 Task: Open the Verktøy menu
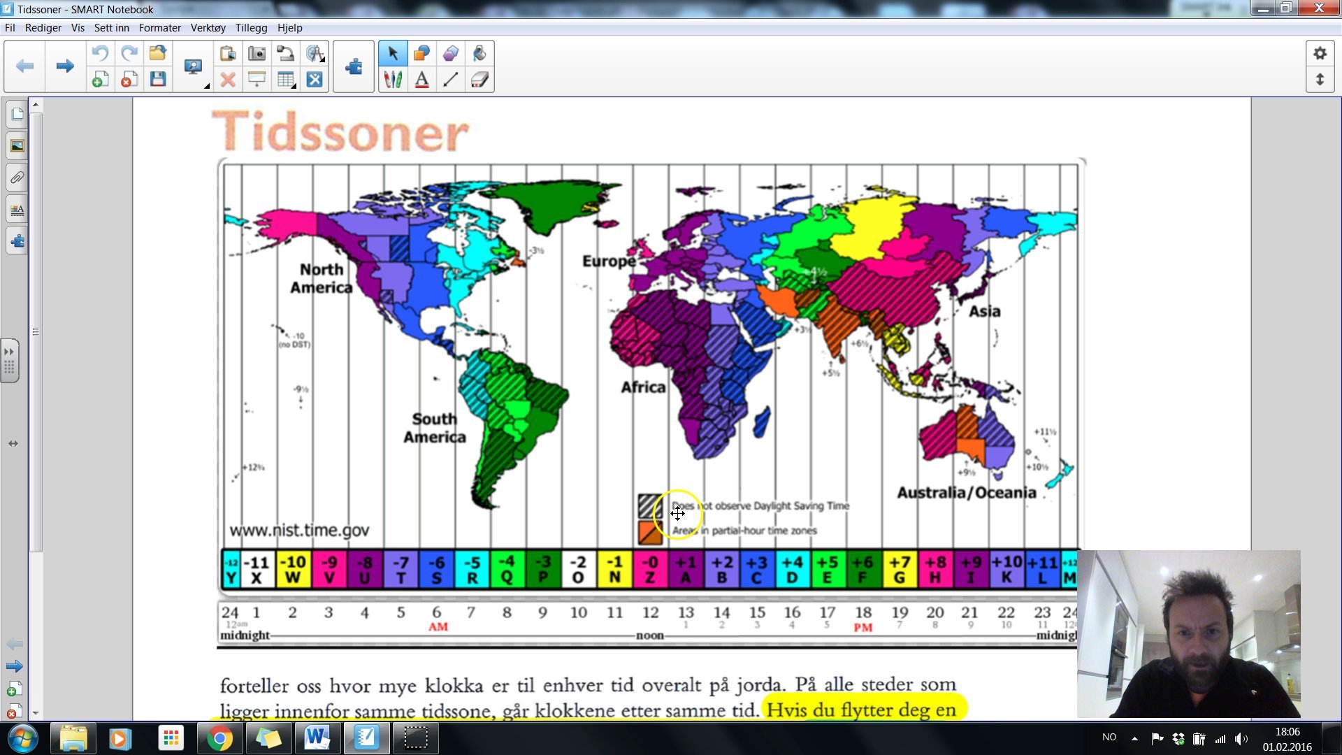(208, 28)
